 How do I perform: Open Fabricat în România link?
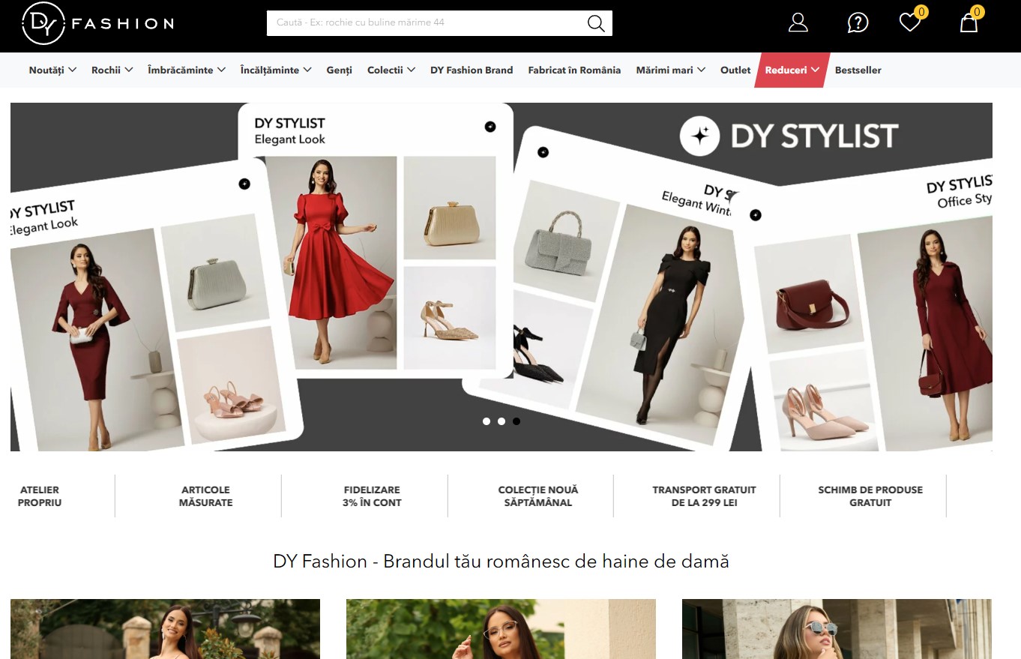[x=574, y=70]
